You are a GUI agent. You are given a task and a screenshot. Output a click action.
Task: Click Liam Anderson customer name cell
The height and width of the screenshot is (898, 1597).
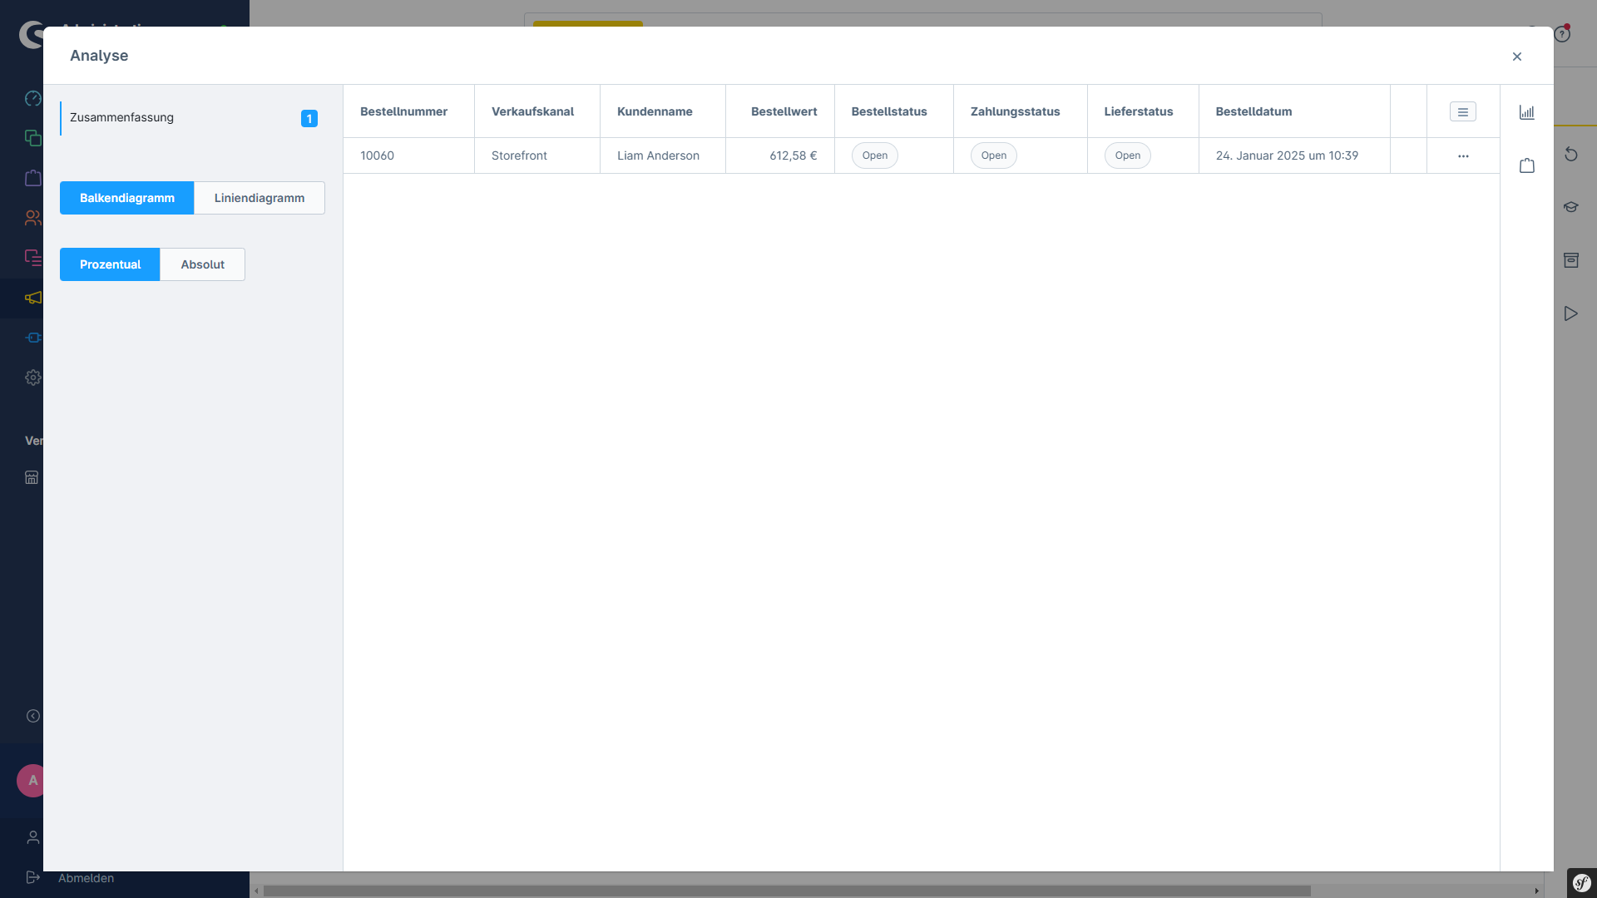point(657,155)
